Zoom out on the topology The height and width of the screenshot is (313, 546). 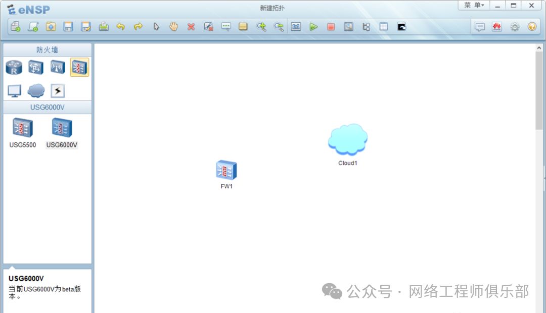pyautogui.click(x=279, y=26)
